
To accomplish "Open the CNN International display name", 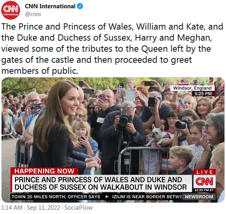I will coord(50,6).
